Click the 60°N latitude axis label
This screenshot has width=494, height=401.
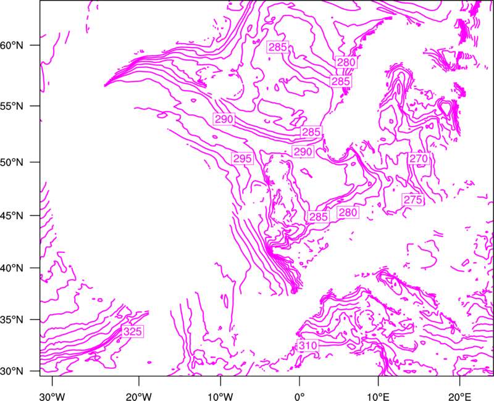pyautogui.click(x=12, y=45)
